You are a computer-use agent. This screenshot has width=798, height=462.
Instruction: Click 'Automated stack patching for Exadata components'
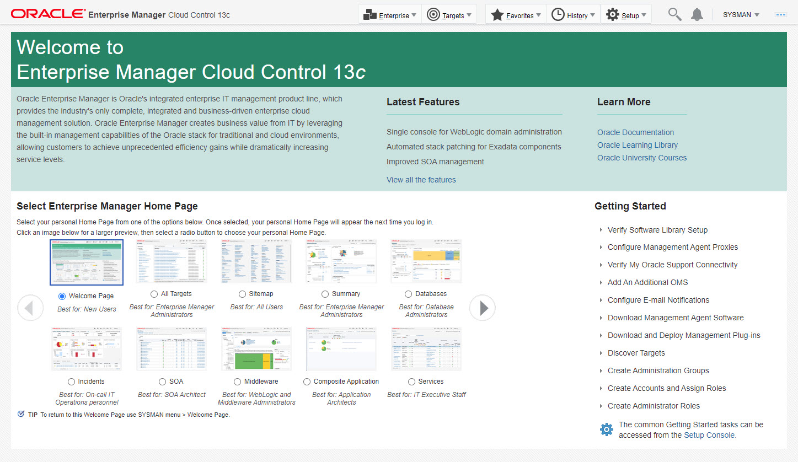click(474, 147)
